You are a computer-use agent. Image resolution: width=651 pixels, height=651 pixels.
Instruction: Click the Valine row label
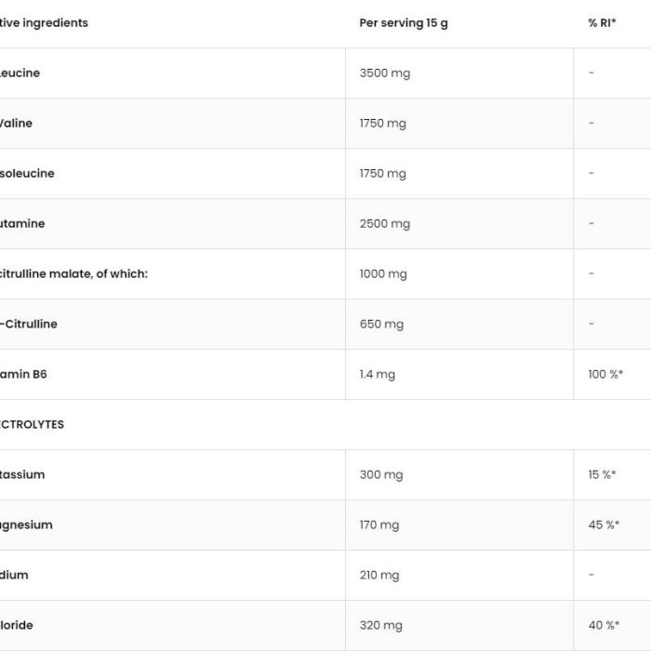16,124
